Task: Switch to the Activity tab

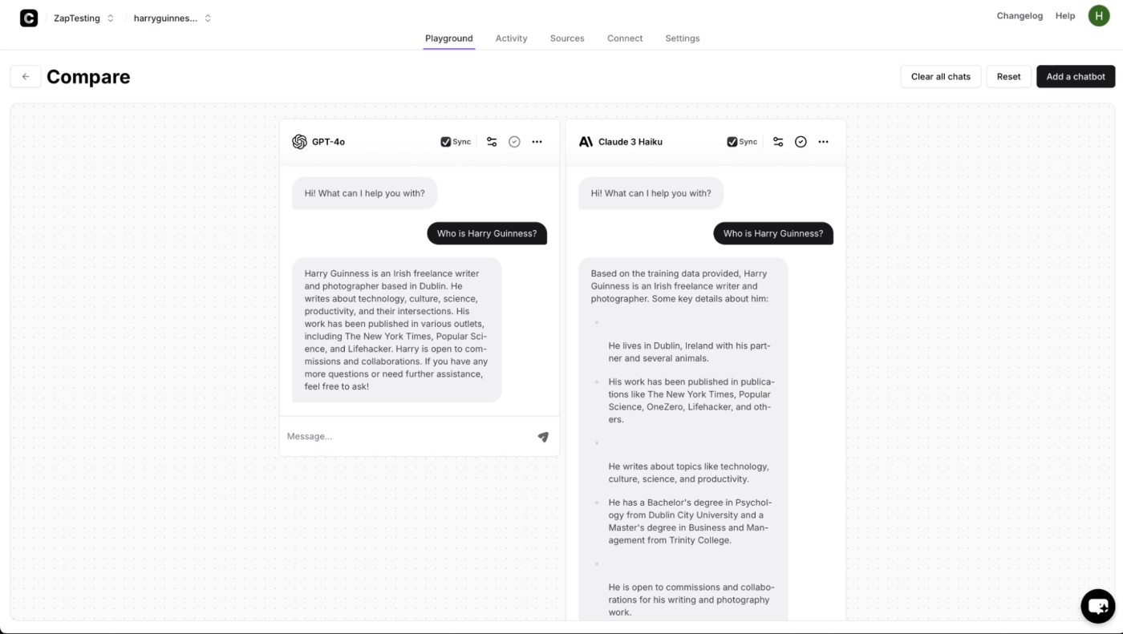Action: [511, 38]
